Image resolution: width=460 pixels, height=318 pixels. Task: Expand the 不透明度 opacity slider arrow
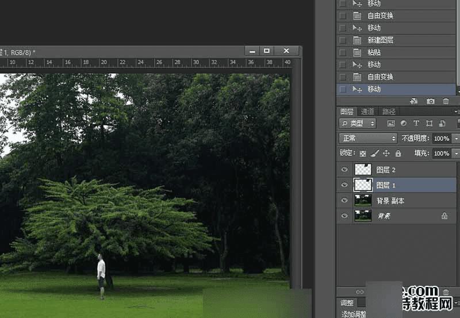(x=456, y=139)
